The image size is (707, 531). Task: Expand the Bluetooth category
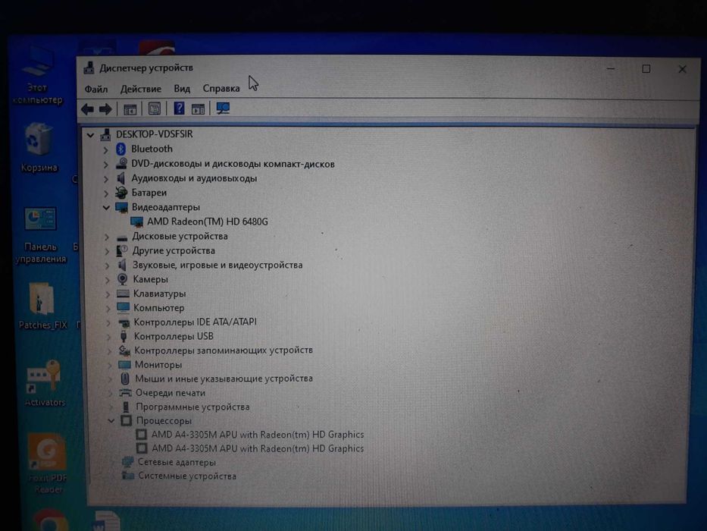point(105,149)
